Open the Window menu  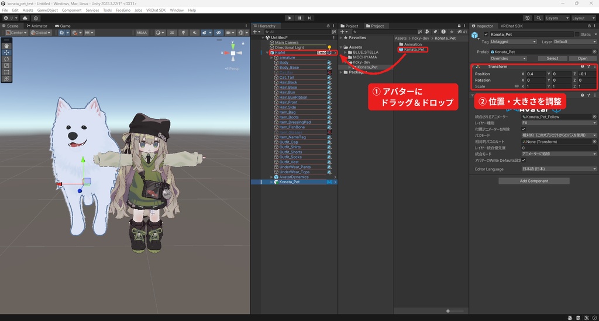tap(177, 11)
